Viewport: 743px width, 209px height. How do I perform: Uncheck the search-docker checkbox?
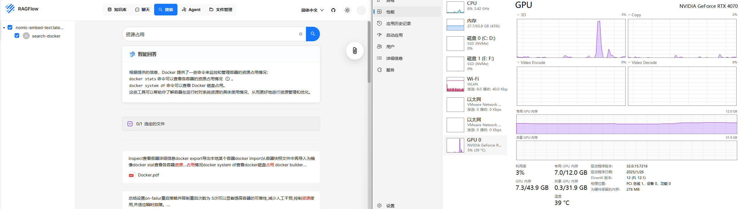tap(17, 36)
